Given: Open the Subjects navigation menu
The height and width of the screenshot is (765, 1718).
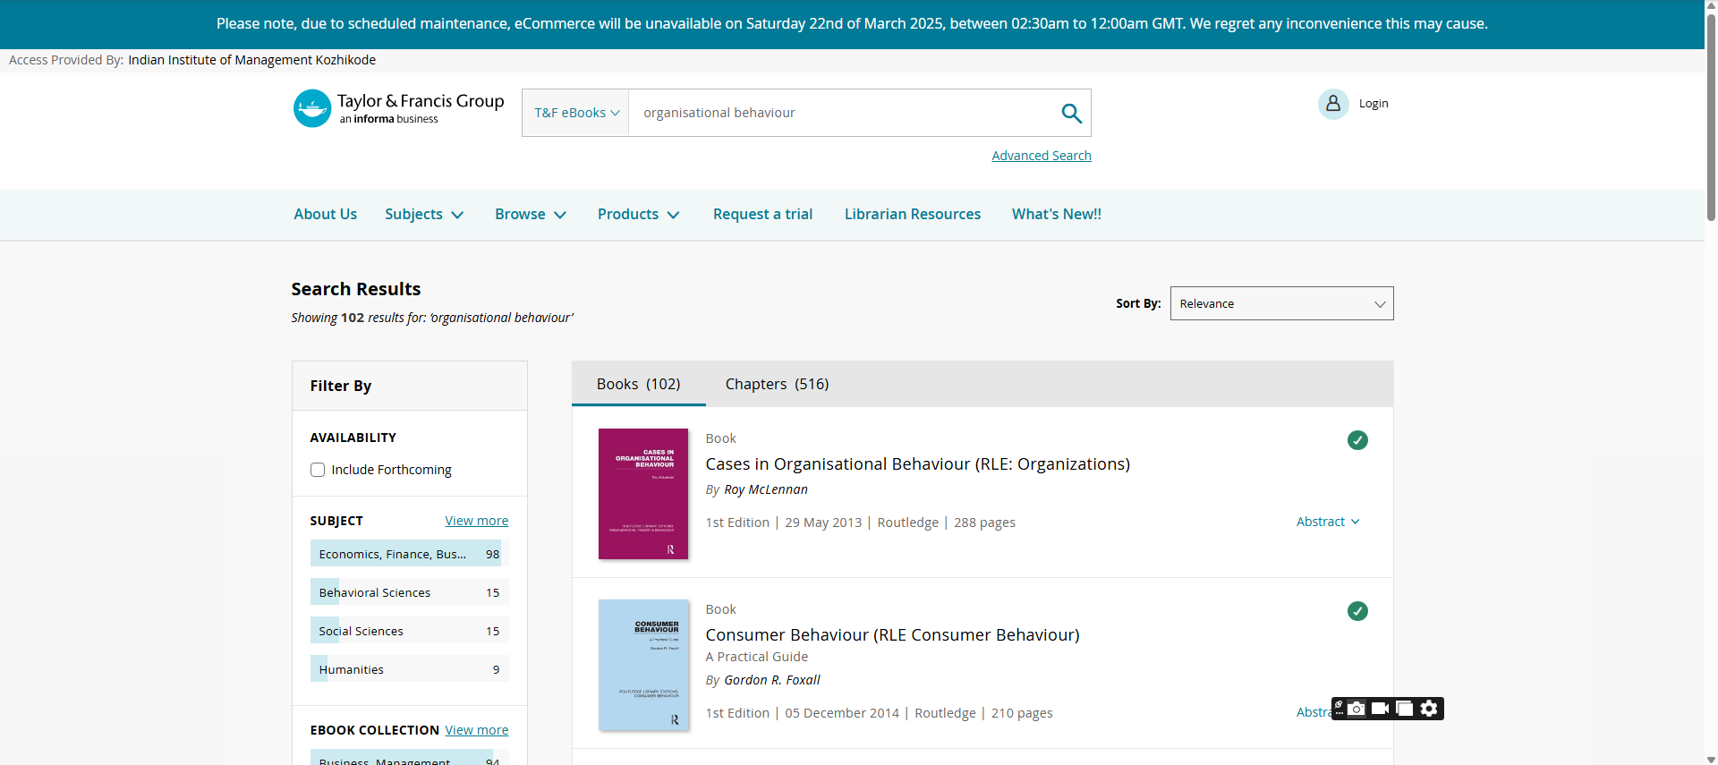Looking at the screenshot, I should pyautogui.click(x=424, y=214).
